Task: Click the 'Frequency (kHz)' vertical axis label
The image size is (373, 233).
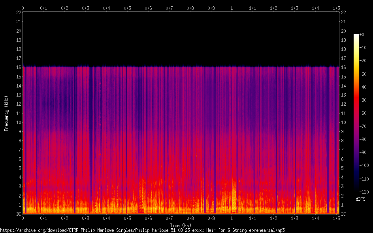Action: point(6,113)
